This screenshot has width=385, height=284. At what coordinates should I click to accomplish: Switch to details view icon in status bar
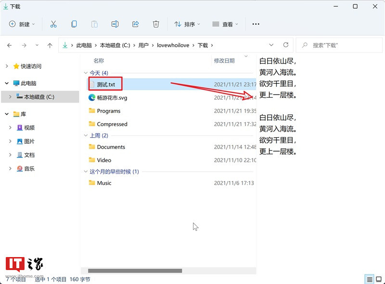(x=370, y=279)
